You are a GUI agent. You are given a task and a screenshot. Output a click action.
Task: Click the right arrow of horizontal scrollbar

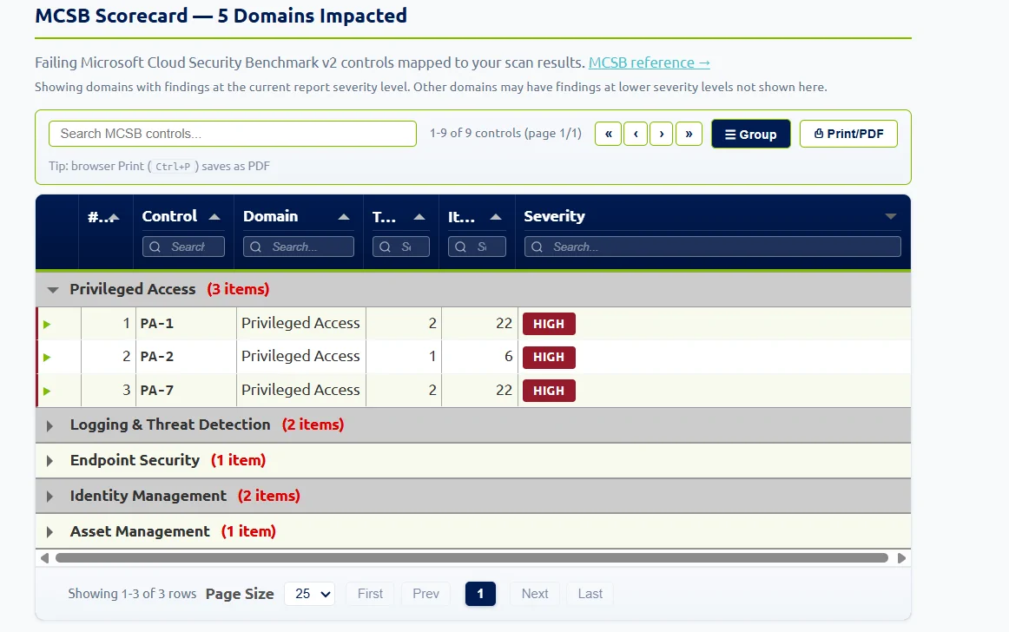(x=901, y=558)
